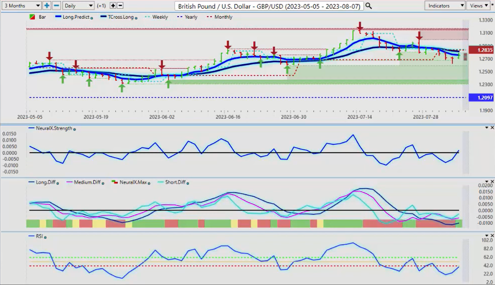Click the red 1.2835 current price tag
The image size is (495, 285).
[x=480, y=50]
